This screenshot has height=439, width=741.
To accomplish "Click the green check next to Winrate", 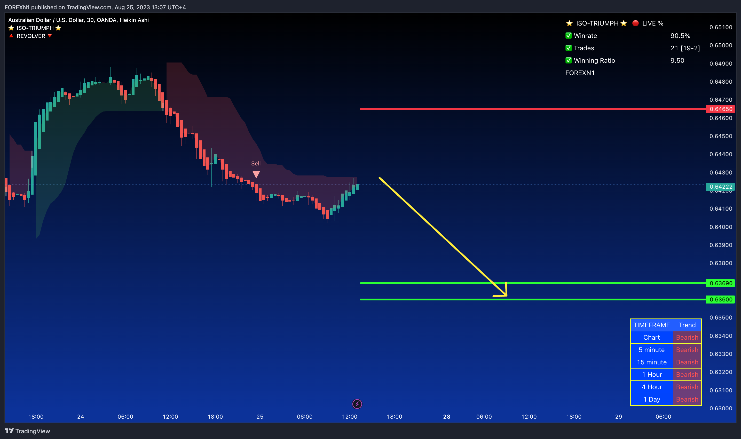I will point(569,36).
